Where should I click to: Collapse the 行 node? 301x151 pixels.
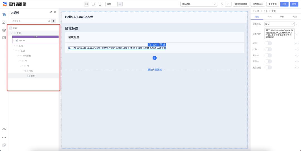click(20, 61)
